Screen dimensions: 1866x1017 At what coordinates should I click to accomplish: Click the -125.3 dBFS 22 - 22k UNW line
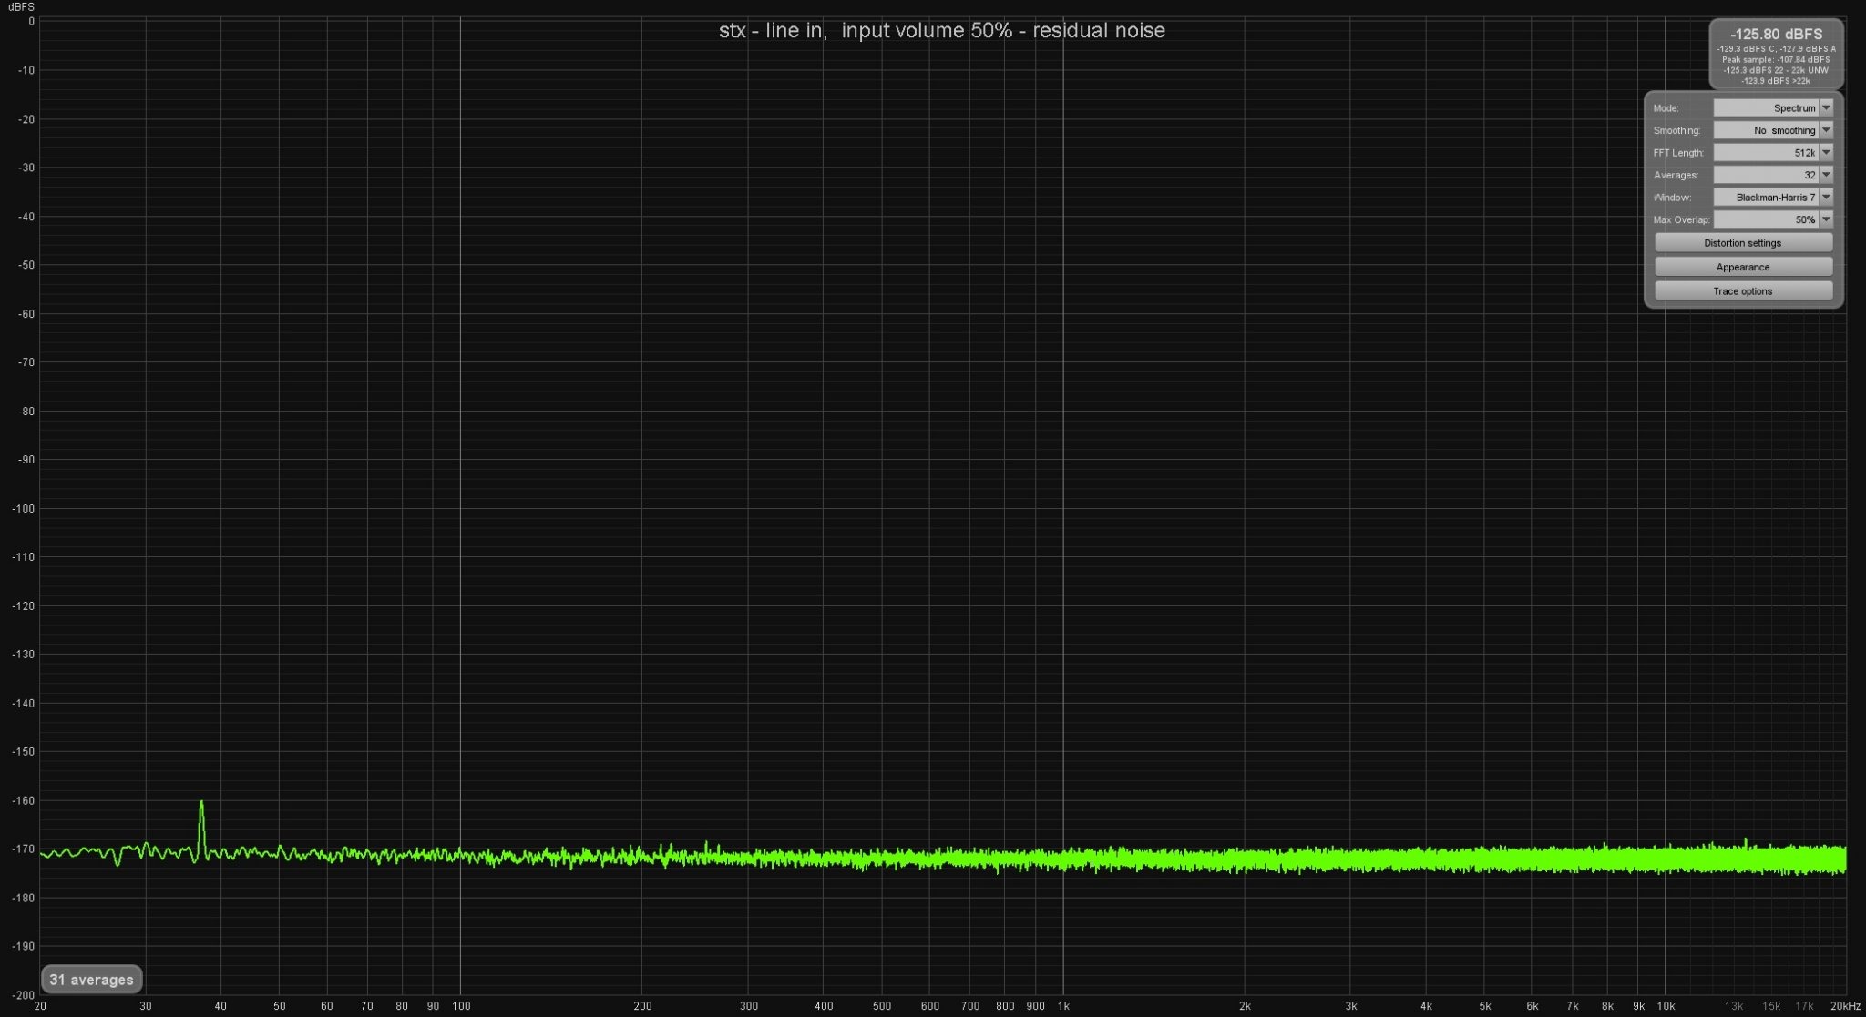(1776, 70)
